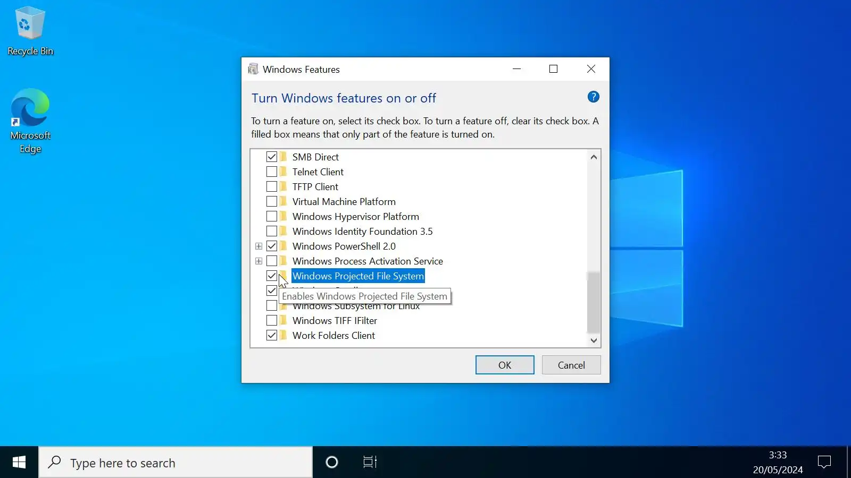Select the "Windows Identity Foundation 3.5" label
851x478 pixels.
click(x=363, y=231)
